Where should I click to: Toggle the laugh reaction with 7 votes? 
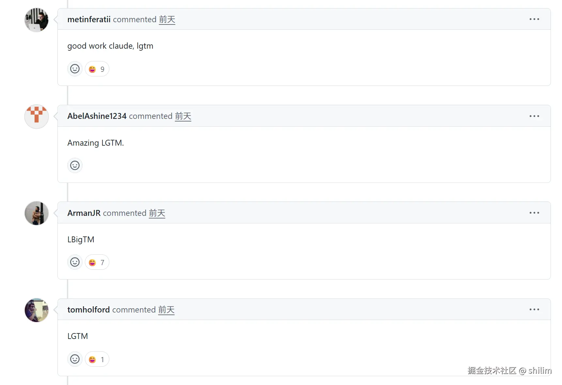click(x=97, y=262)
